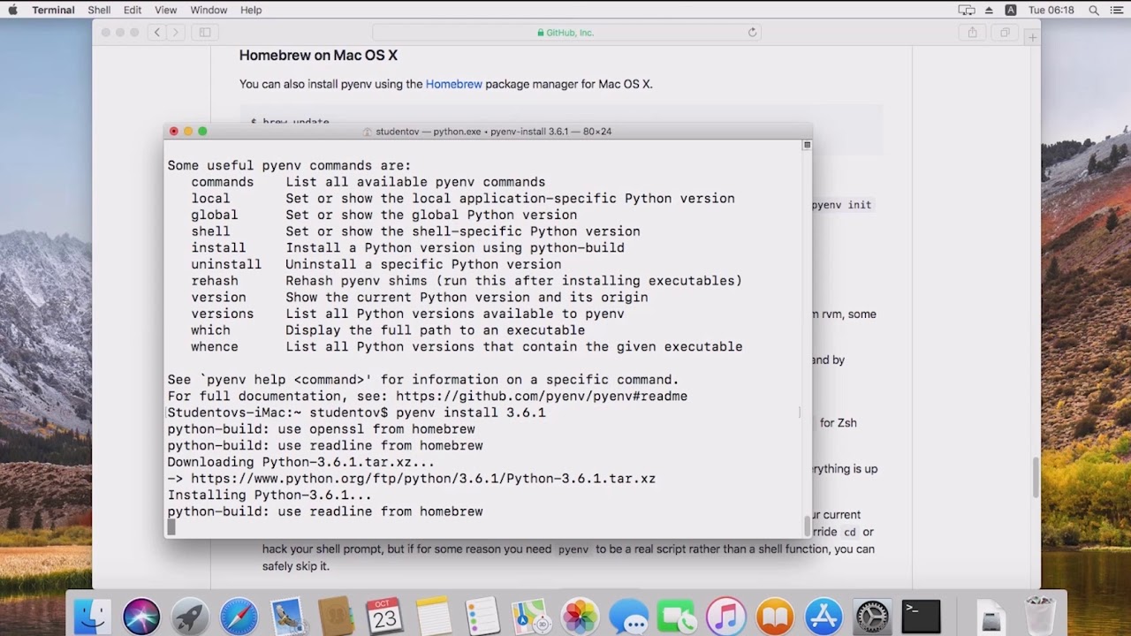Viewport: 1131px width, 636px height.
Task: Open the Shell menu
Action: (x=99, y=10)
